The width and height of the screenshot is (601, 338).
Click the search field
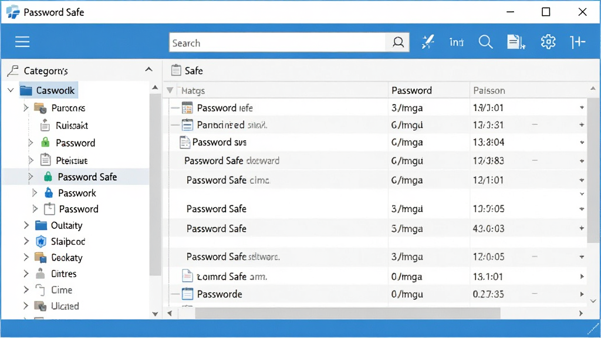point(278,42)
